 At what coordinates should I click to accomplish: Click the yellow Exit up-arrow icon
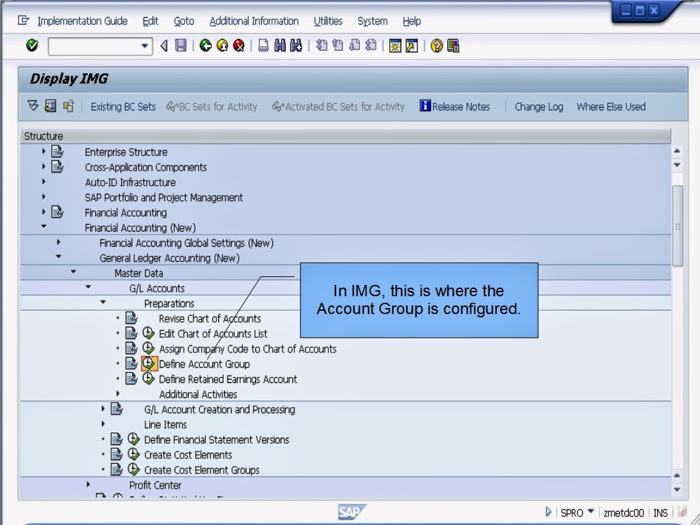click(222, 45)
